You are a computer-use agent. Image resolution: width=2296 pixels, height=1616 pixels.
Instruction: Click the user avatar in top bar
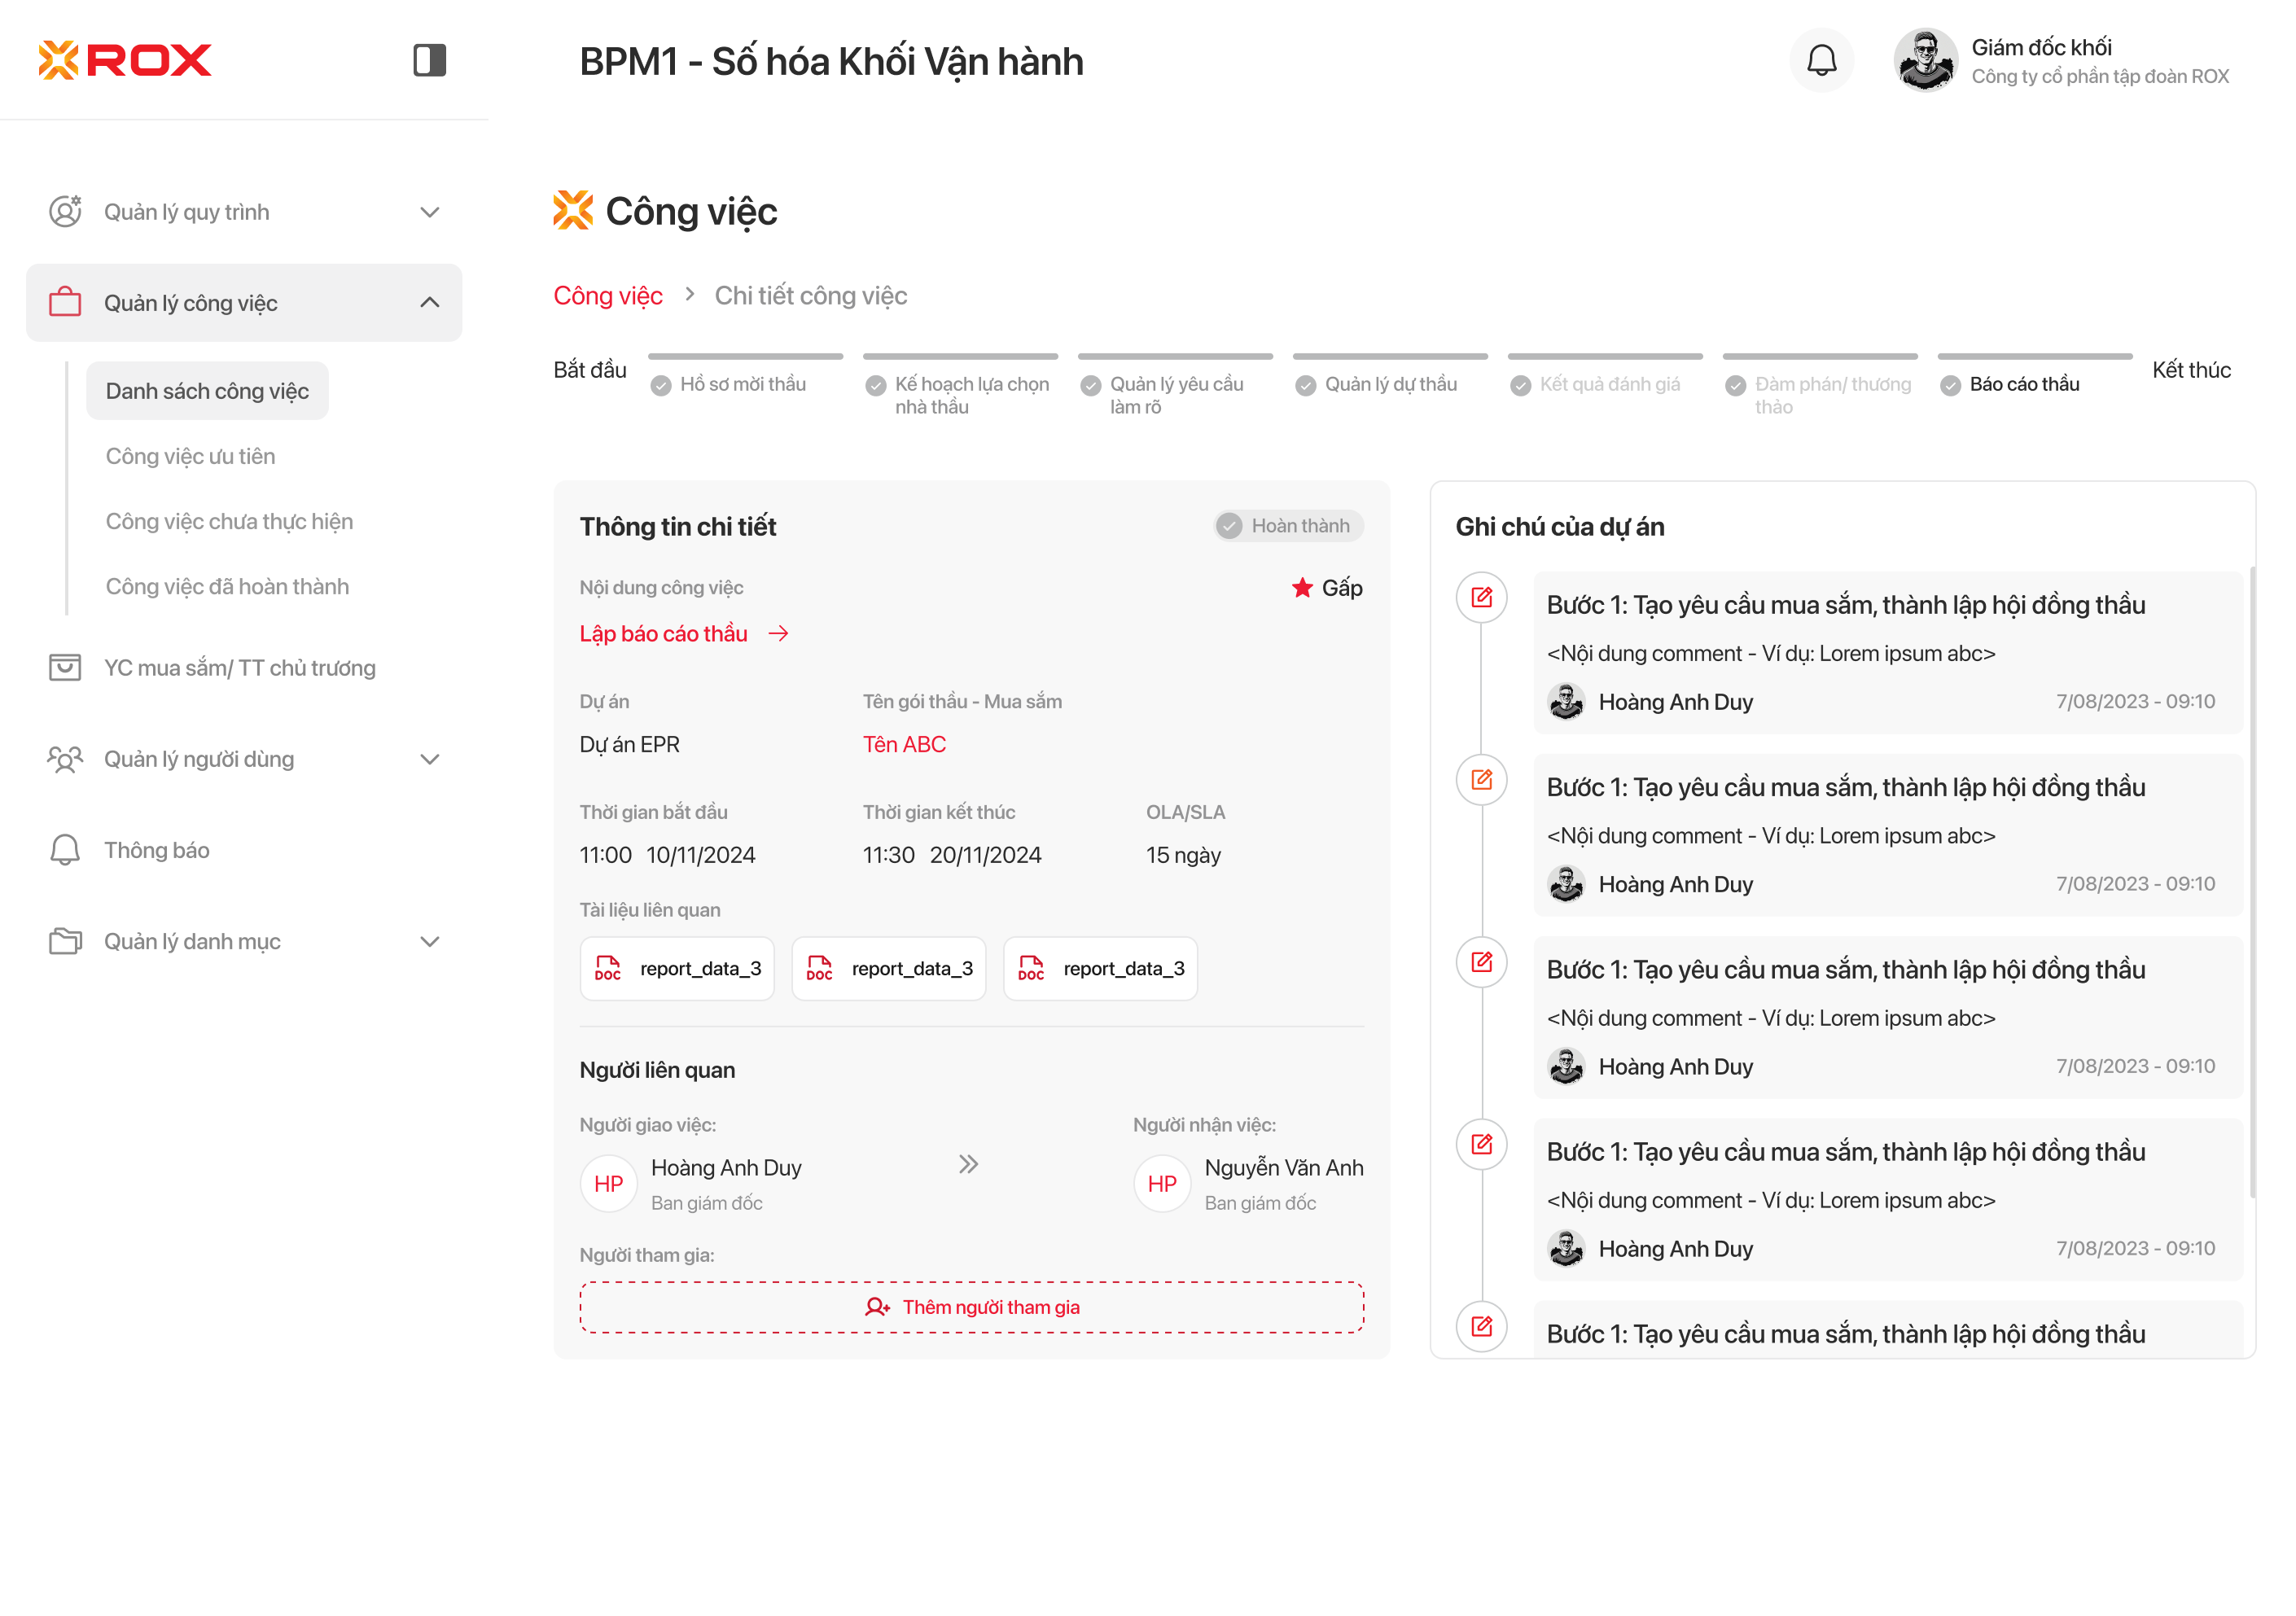click(x=1925, y=61)
